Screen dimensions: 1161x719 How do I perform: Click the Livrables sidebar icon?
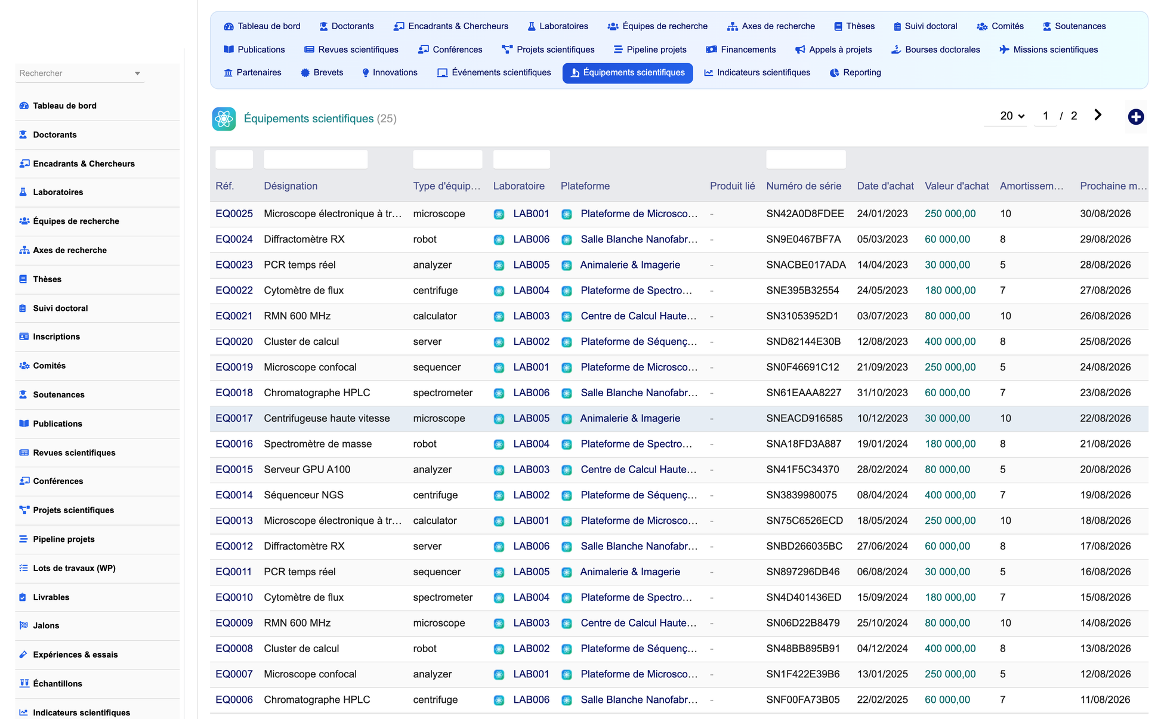tap(24, 597)
